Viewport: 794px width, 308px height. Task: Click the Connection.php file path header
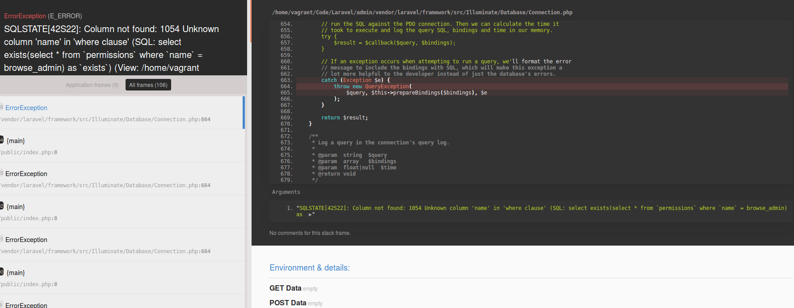(x=422, y=12)
